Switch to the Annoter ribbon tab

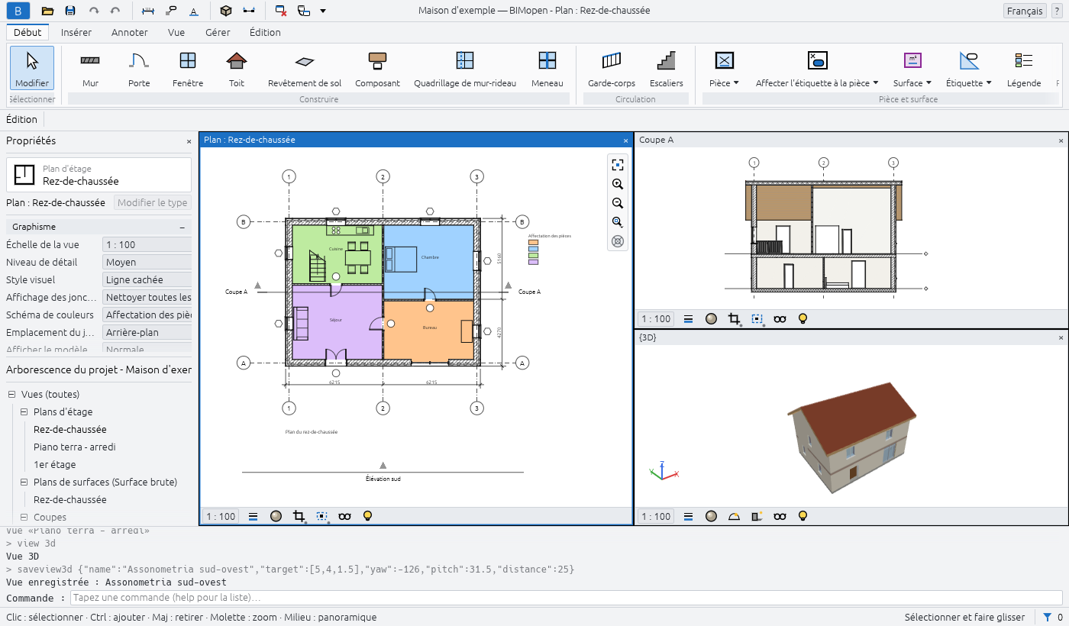(130, 32)
